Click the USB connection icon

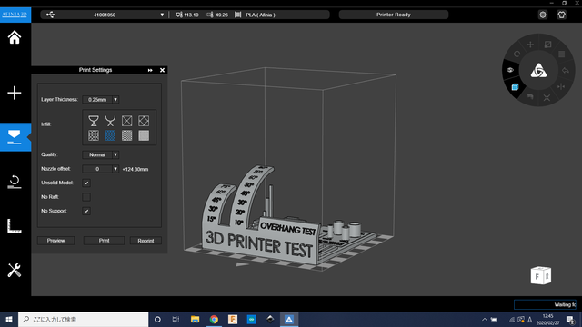pos(51,15)
